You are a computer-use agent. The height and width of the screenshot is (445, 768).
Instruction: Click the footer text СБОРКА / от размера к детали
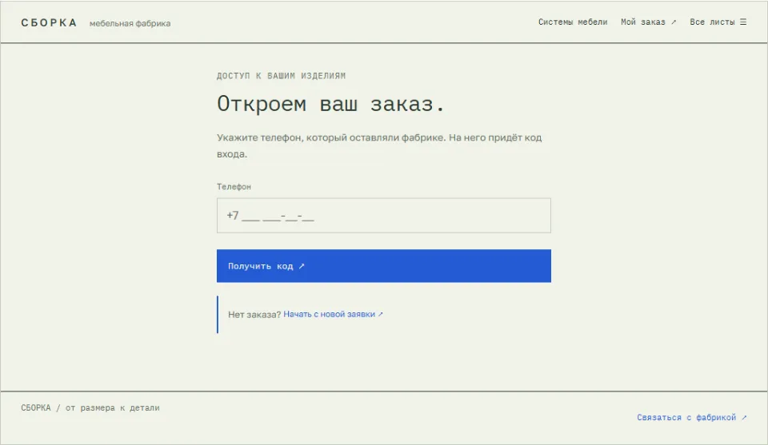(90, 407)
